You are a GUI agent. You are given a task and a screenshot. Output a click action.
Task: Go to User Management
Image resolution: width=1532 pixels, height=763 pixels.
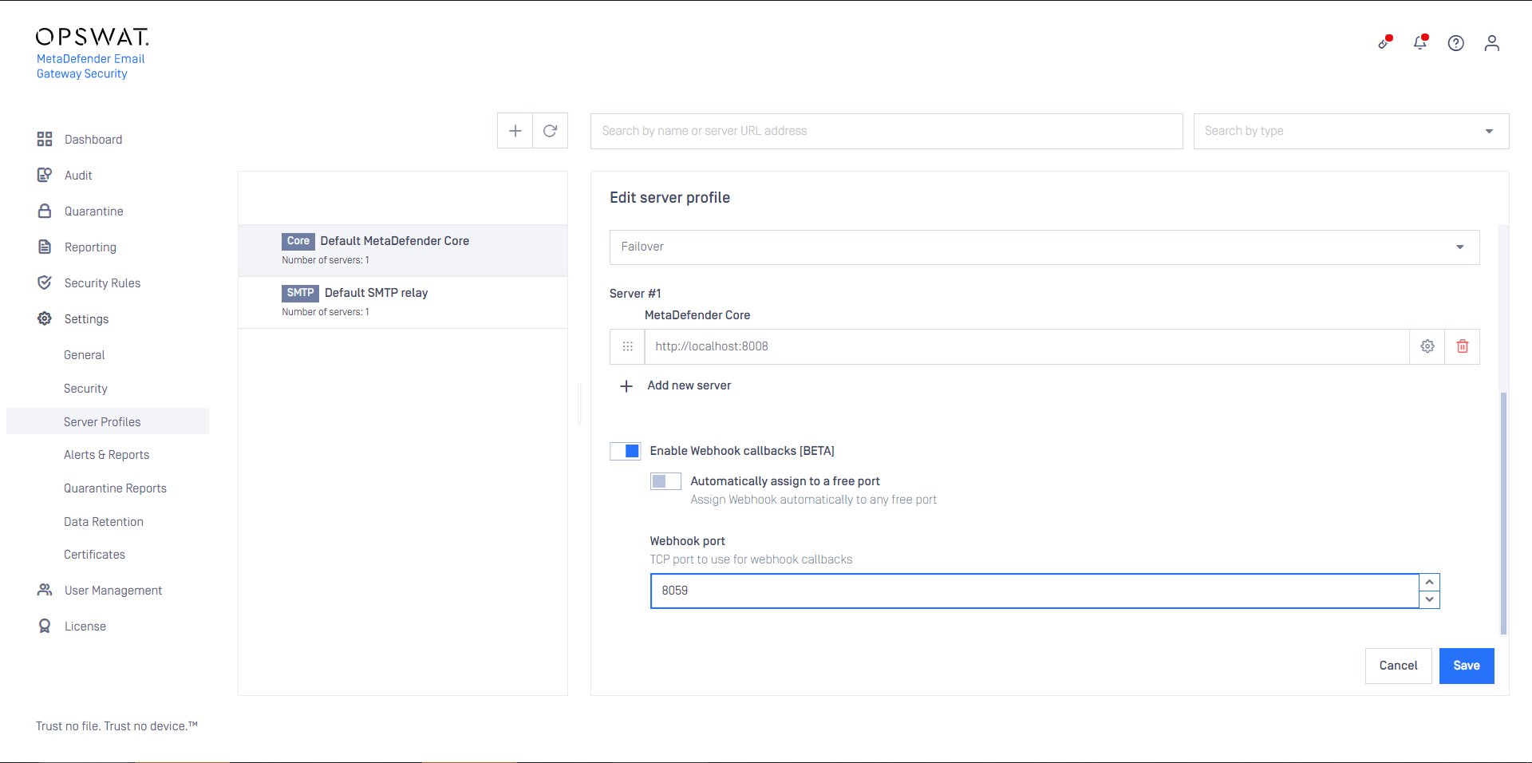click(113, 590)
